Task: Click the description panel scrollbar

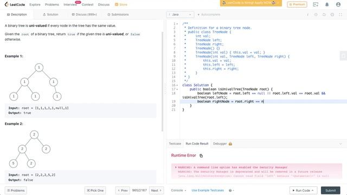Action: click(163, 82)
